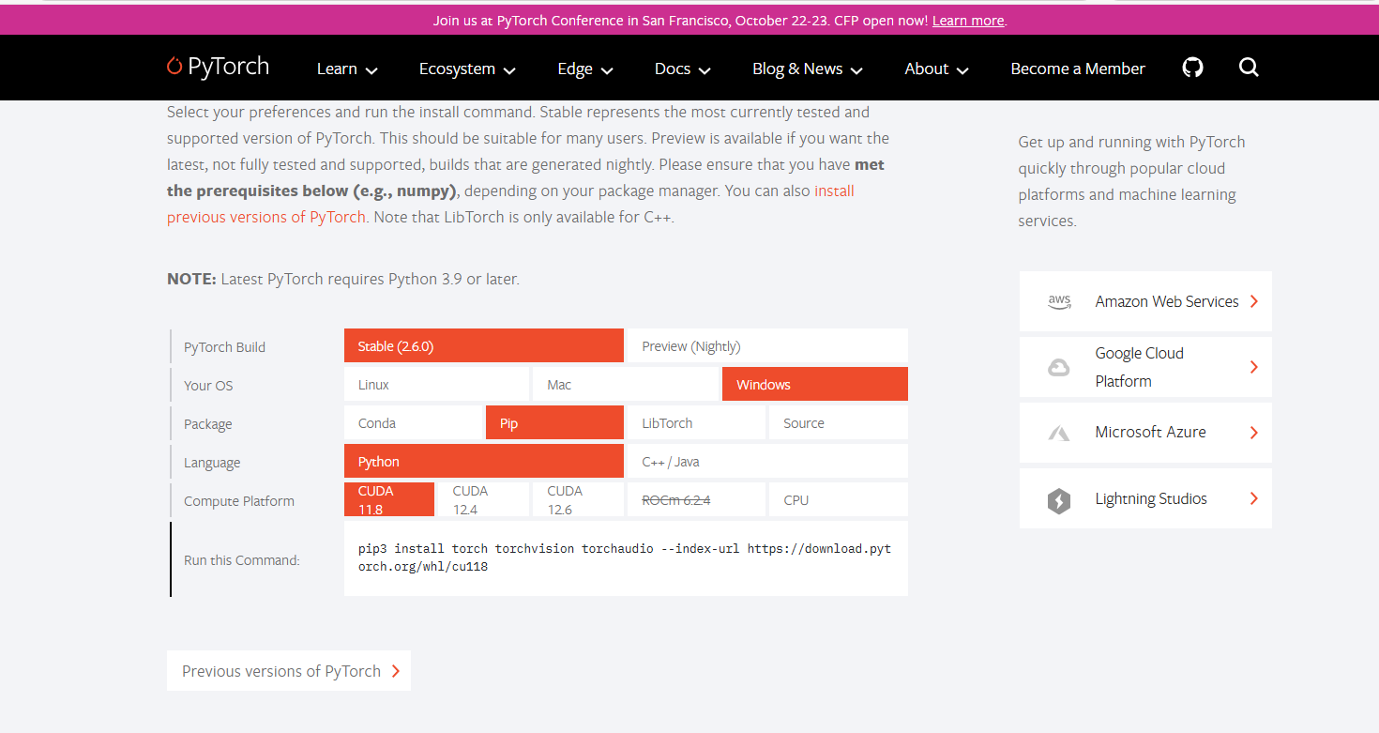Screen dimensions: 1379x733
Task: Click the Package row label
Action: click(207, 424)
